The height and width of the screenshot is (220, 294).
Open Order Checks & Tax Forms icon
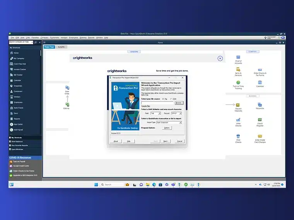[x=260, y=72]
